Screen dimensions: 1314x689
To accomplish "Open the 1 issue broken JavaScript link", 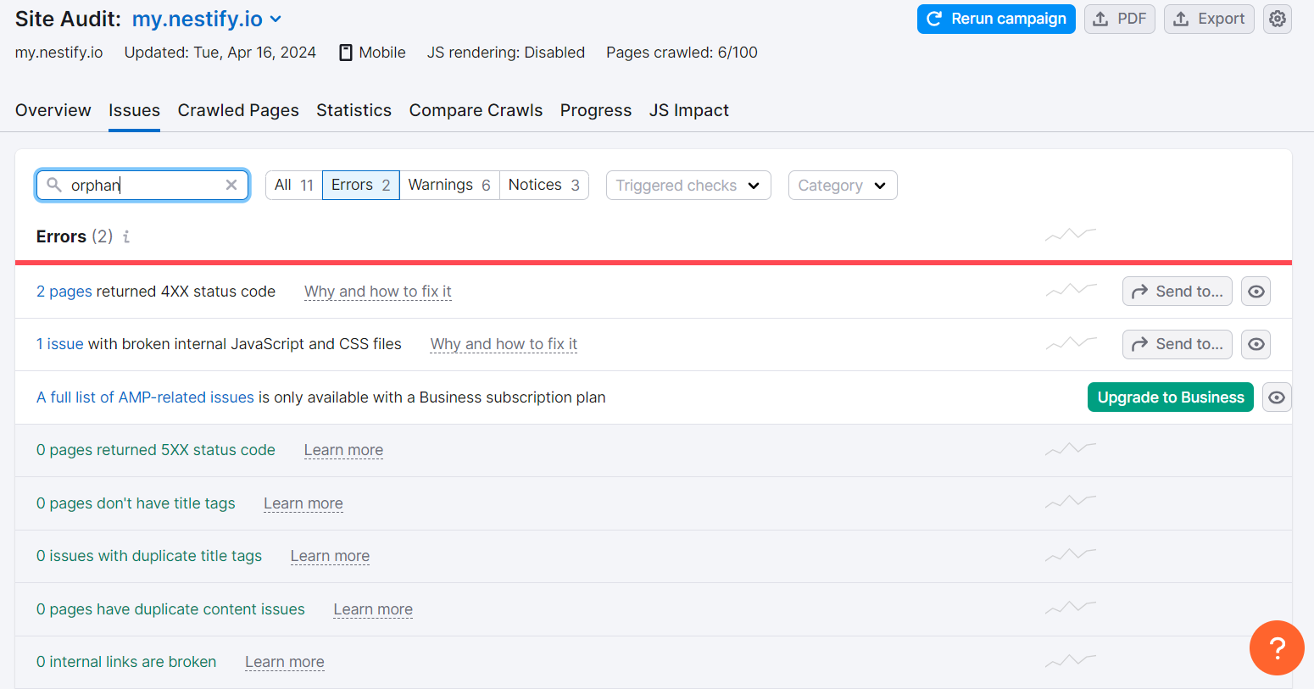I will click(60, 344).
